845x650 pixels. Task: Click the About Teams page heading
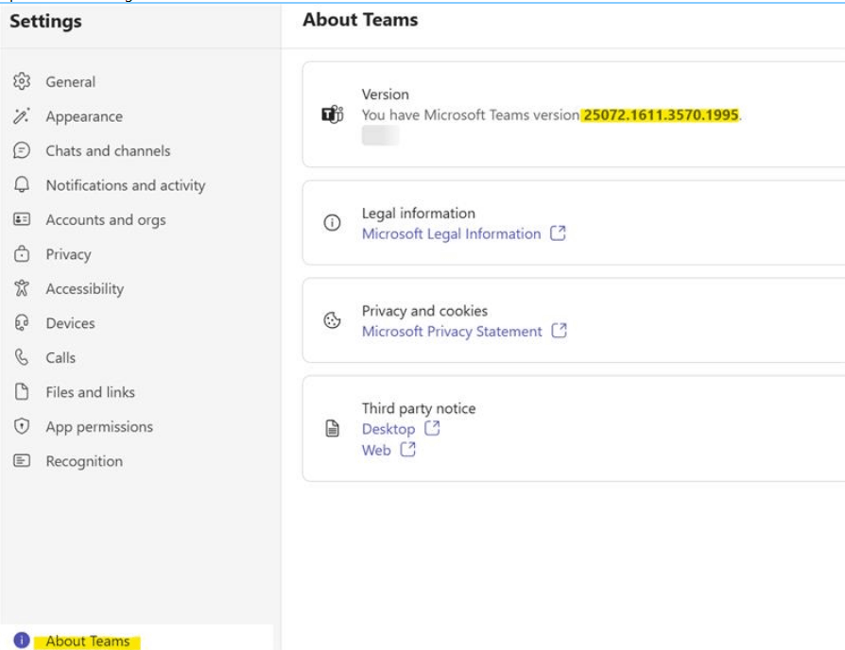pos(360,20)
